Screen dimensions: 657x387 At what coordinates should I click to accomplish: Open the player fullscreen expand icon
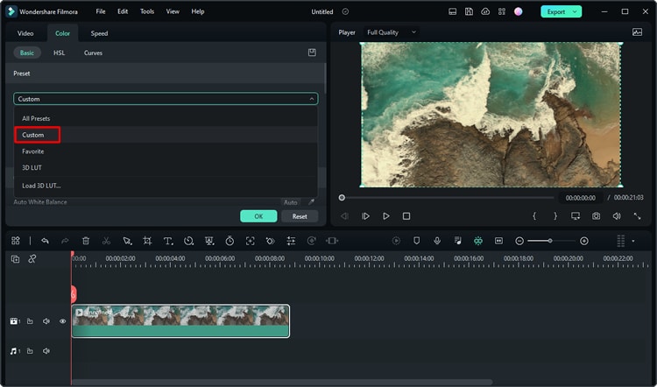[637, 216]
